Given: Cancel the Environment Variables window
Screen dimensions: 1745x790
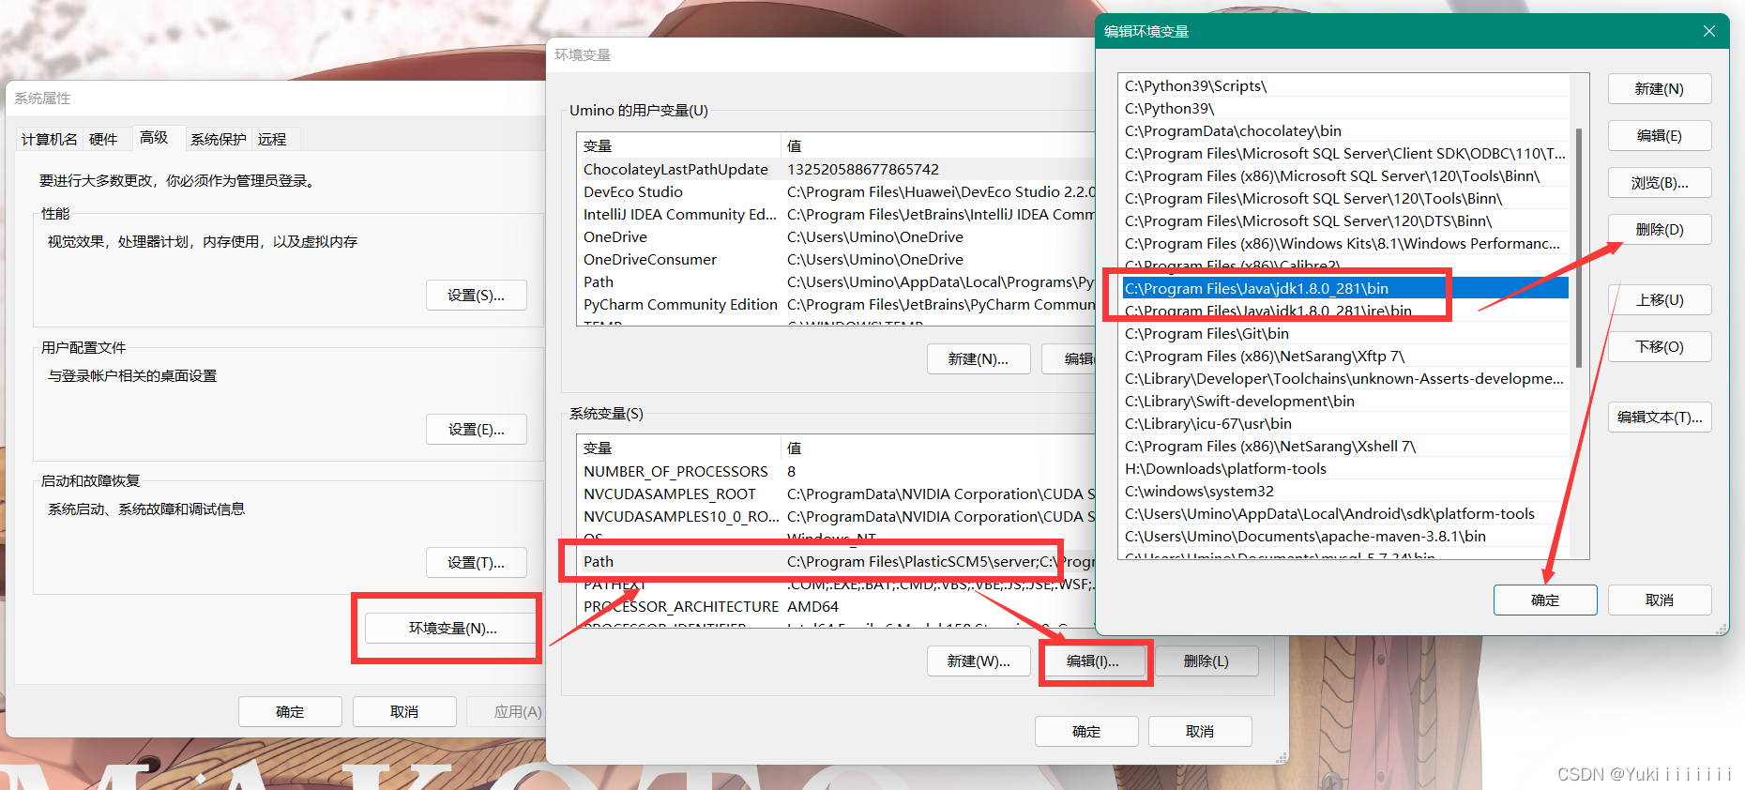Looking at the screenshot, I should (x=1200, y=731).
